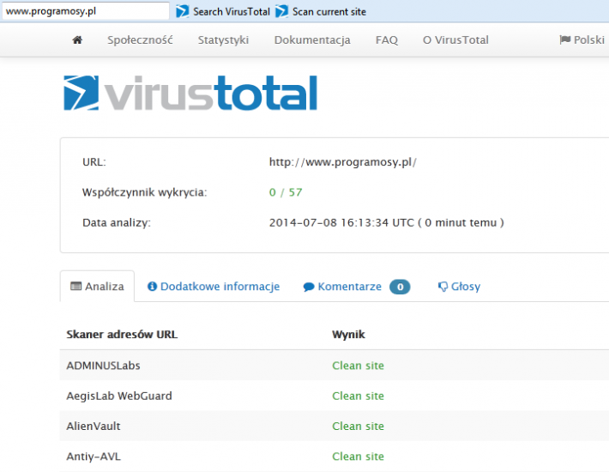Click the thumbs-down icon before Głosy
609x472 pixels.
(x=443, y=287)
